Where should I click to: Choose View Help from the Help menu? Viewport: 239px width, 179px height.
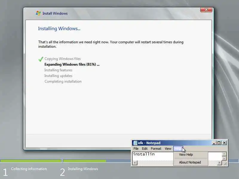pos(191,155)
